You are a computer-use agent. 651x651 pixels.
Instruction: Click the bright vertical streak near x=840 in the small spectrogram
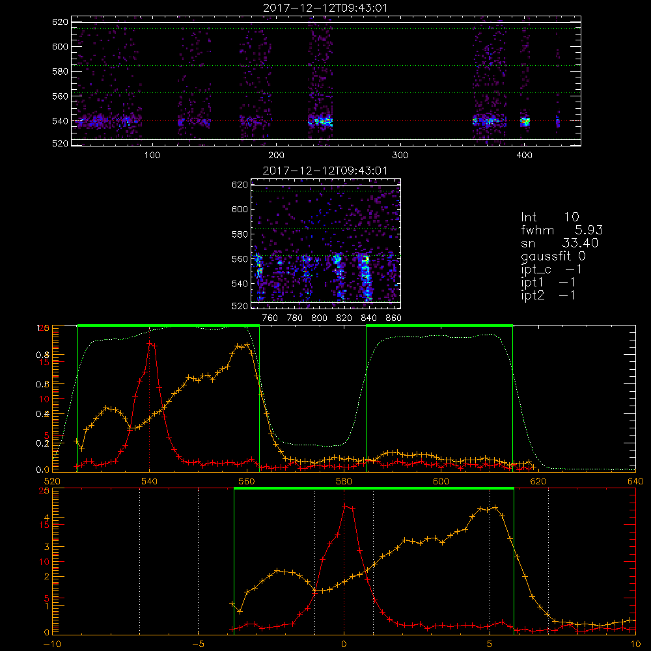coord(366,277)
